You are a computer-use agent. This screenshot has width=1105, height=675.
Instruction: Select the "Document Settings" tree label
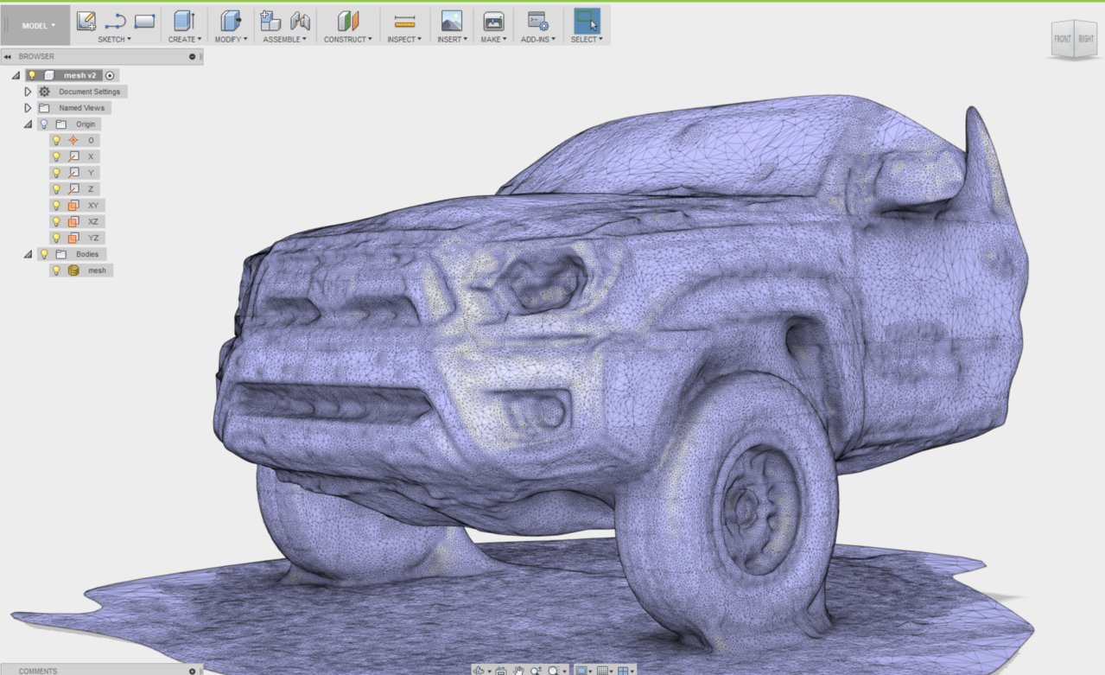click(90, 92)
